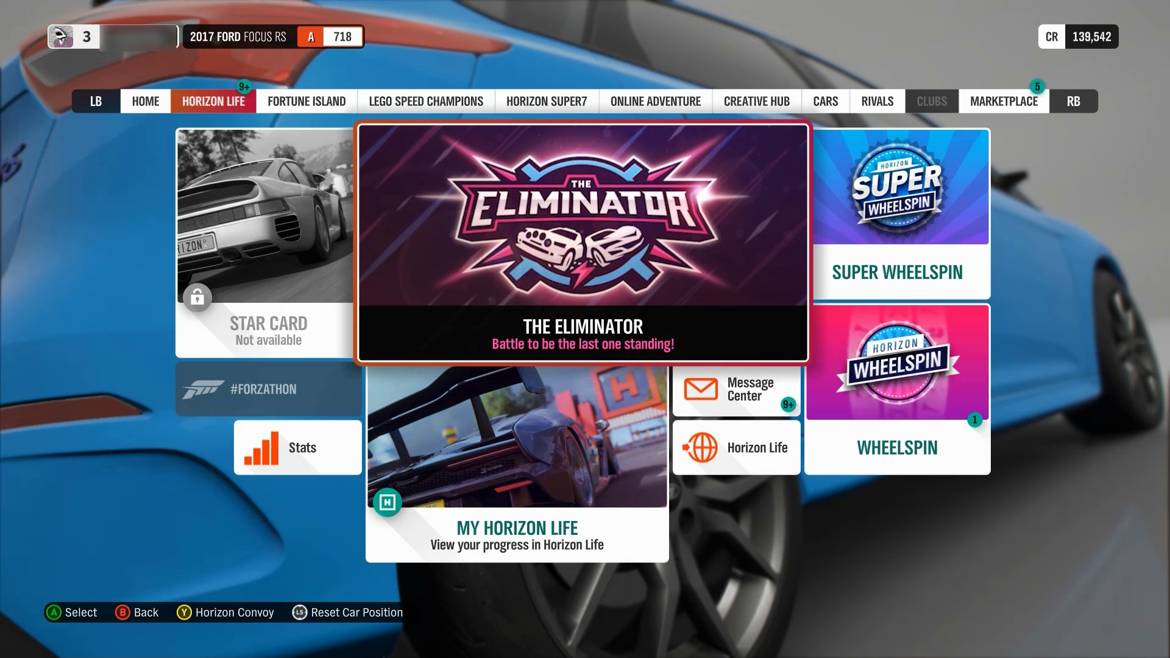
Task: Open the Forzathon events panel
Action: [x=268, y=388]
